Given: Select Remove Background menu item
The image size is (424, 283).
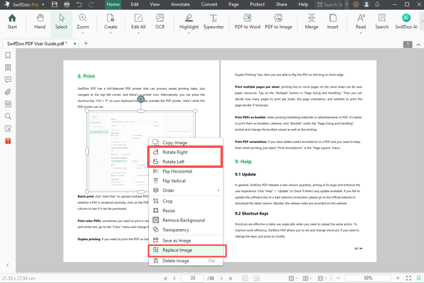Looking at the screenshot, I should 186,220.
